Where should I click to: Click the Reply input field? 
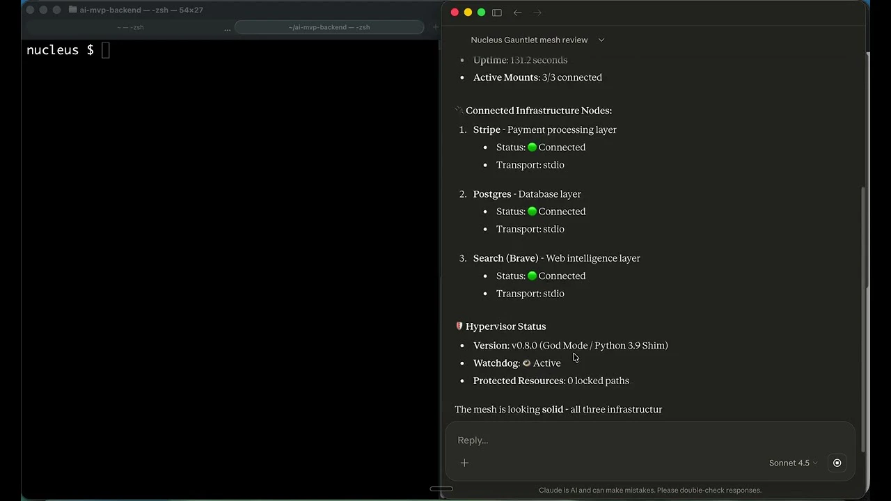[649, 440]
